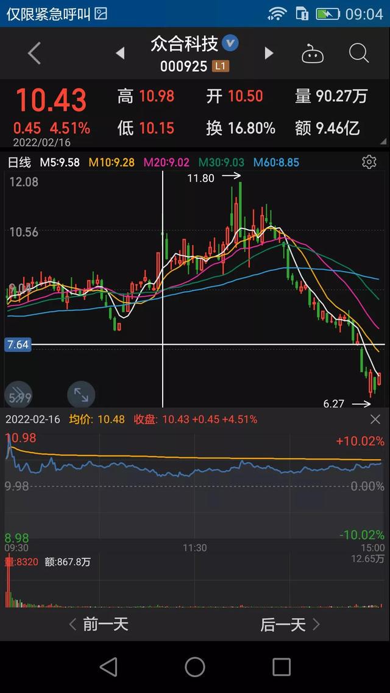Tap the amount 9.46亿
Viewport: 390px width, 693px height.
click(338, 128)
